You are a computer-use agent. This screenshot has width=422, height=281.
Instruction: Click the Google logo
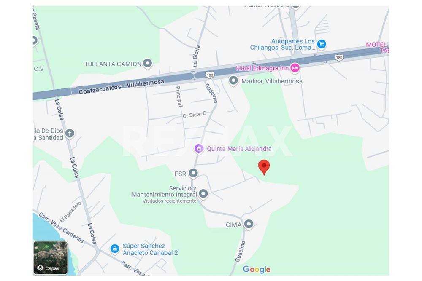point(256,269)
